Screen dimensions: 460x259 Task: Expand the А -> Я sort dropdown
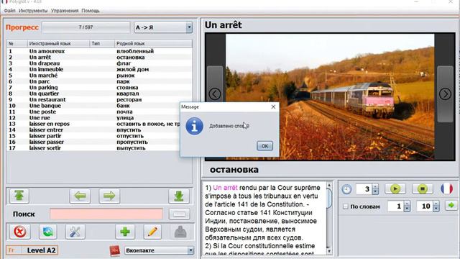tap(189, 27)
